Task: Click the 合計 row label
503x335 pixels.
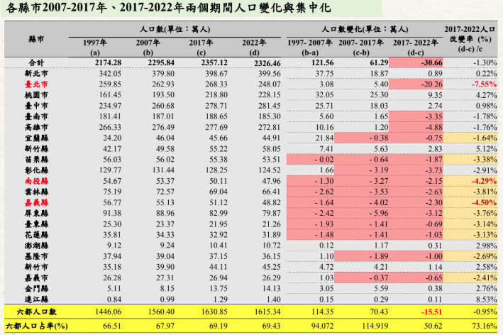Action: 36,63
